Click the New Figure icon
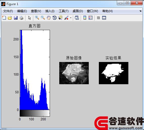This screenshot has height=130, width=144. (4, 18)
